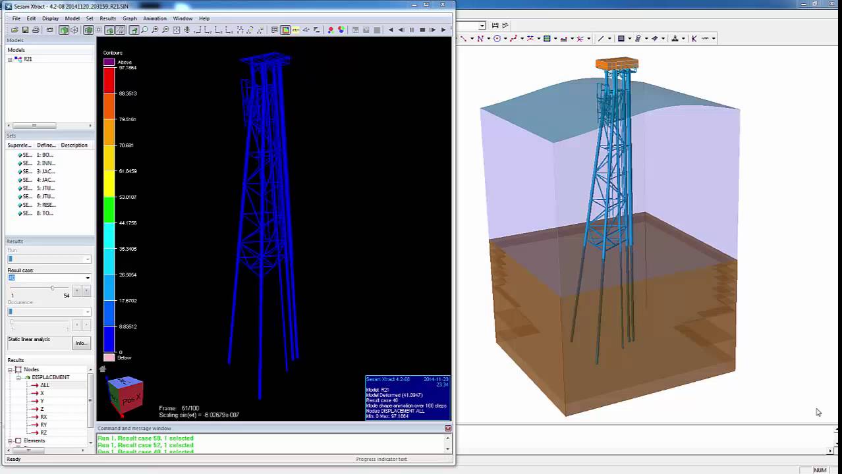Open the Display menu

(50, 18)
